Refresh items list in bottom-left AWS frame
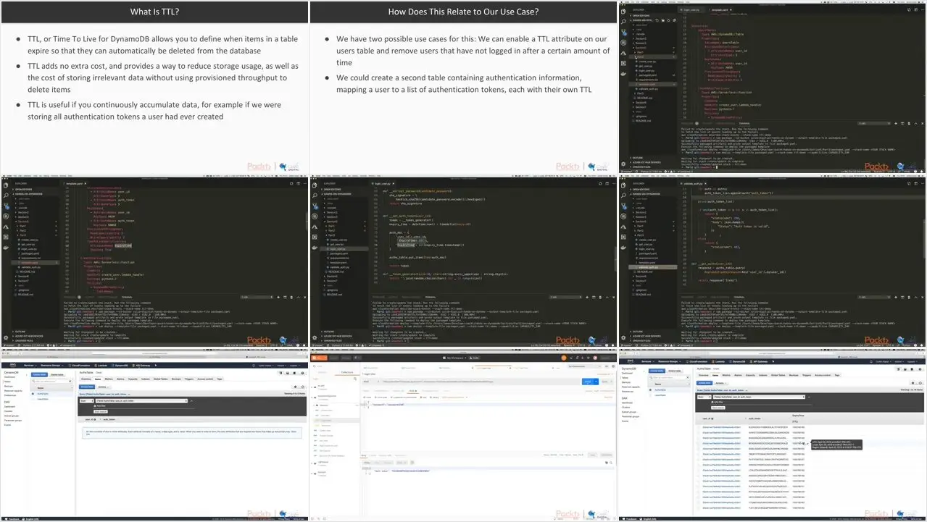This screenshot has height=522, width=927. [x=303, y=387]
